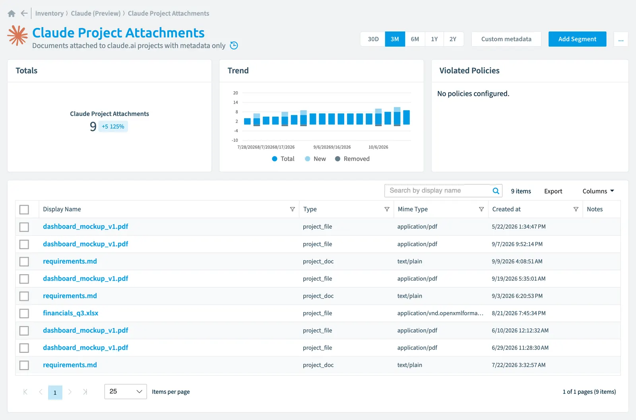Click the +5 125% change badge
The image size is (636, 420).
pyautogui.click(x=113, y=127)
